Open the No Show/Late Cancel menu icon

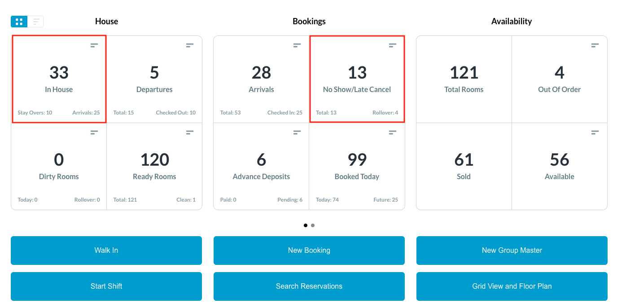(393, 45)
